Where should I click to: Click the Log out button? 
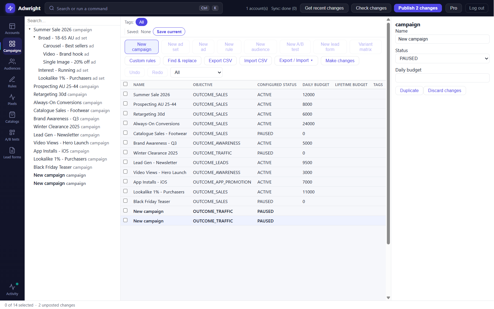(476, 8)
